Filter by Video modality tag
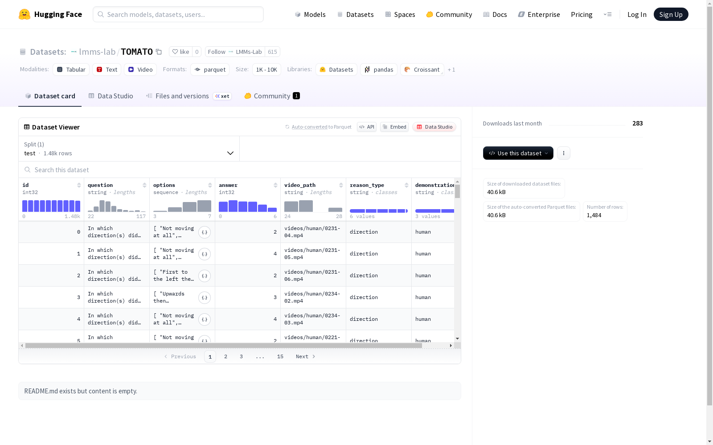This screenshot has width=713, height=445. (x=140, y=69)
